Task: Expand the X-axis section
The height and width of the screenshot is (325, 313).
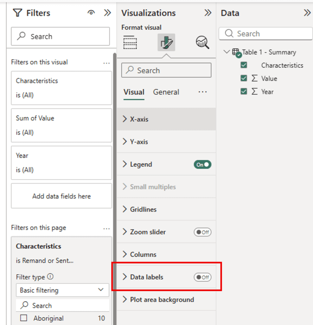Action: point(139,119)
